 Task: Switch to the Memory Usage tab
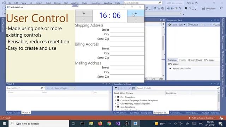pyautogui.click(x=195, y=60)
